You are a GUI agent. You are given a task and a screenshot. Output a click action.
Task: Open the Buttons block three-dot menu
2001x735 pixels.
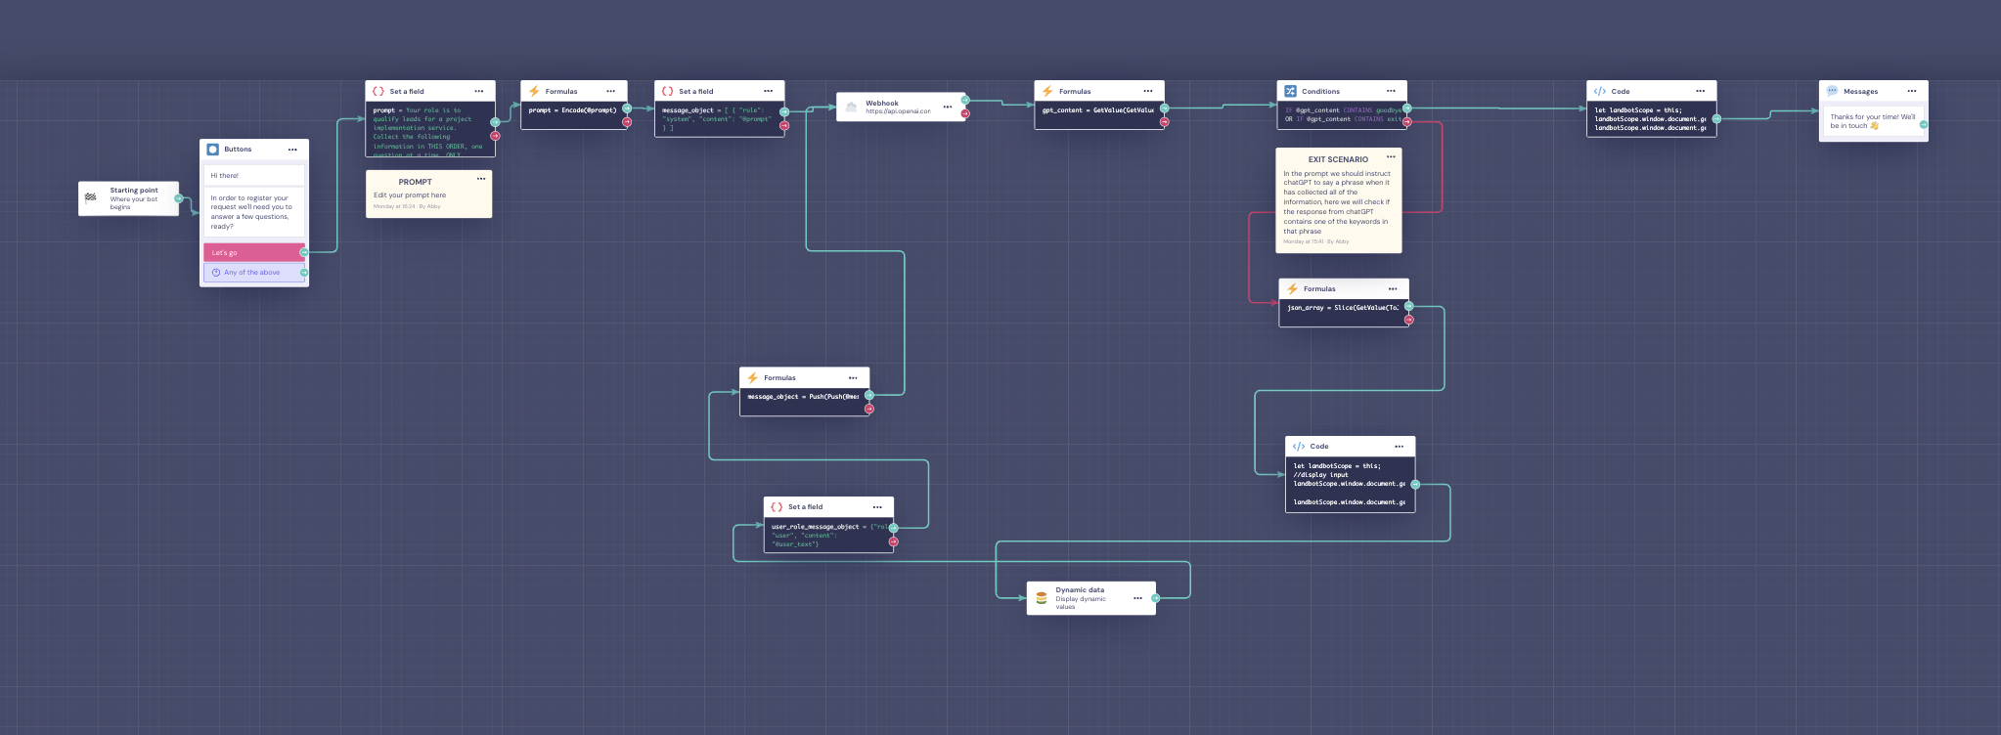coord(292,150)
